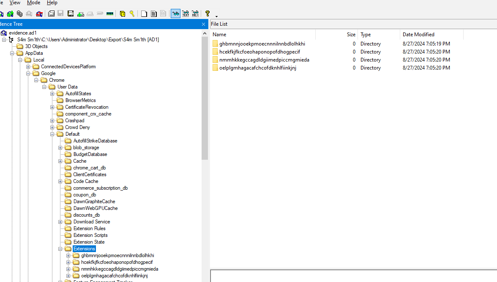Screen dimensions: 497x282
Task: Collapse the Default profile folder
Action: click(52, 134)
